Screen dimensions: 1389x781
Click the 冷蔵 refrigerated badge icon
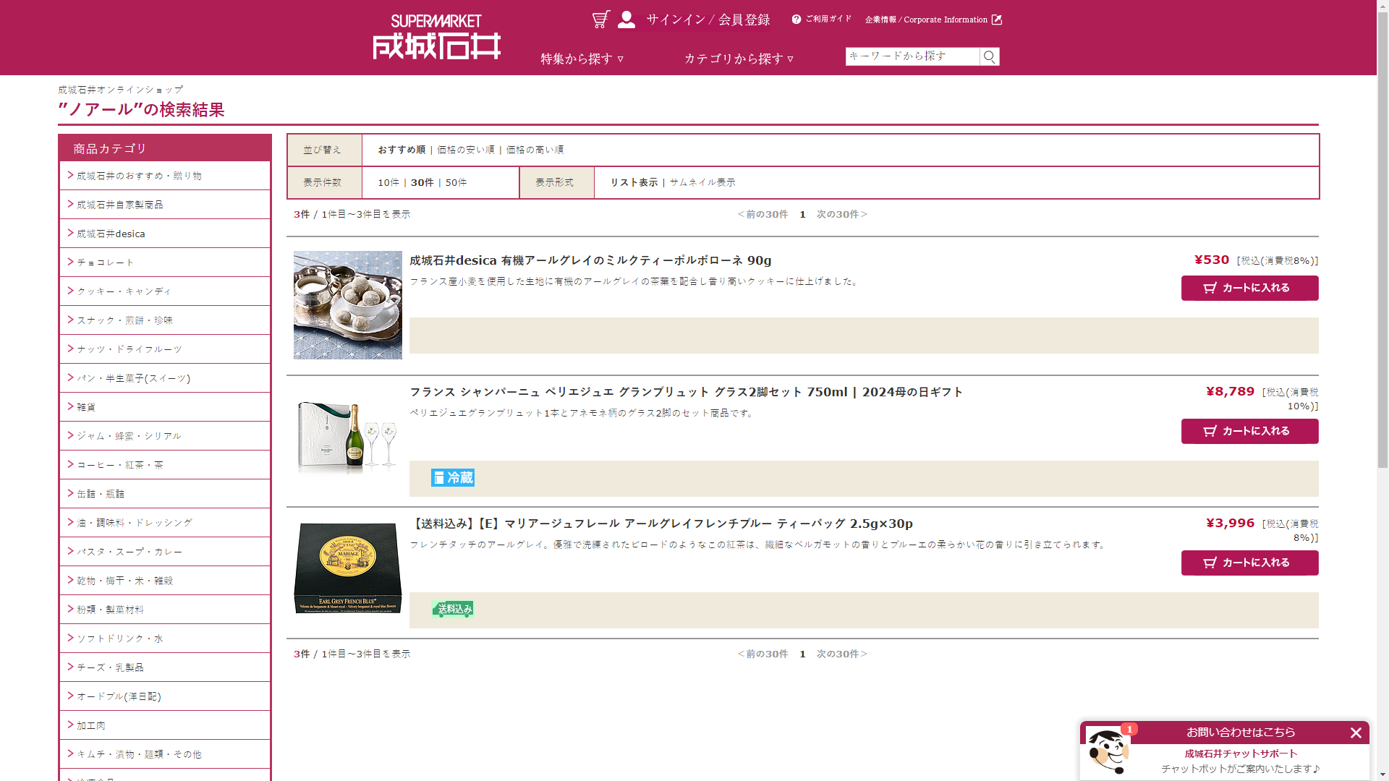tap(452, 477)
